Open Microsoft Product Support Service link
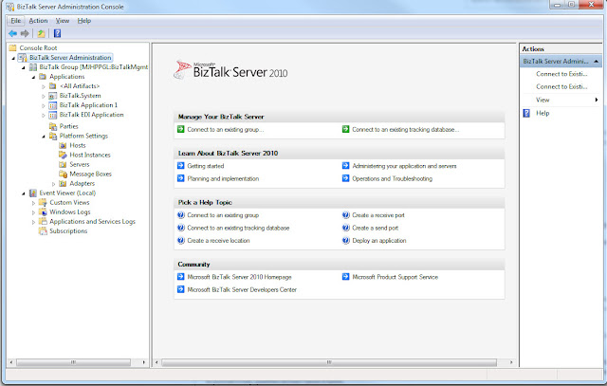This screenshot has width=607, height=386. [x=395, y=277]
